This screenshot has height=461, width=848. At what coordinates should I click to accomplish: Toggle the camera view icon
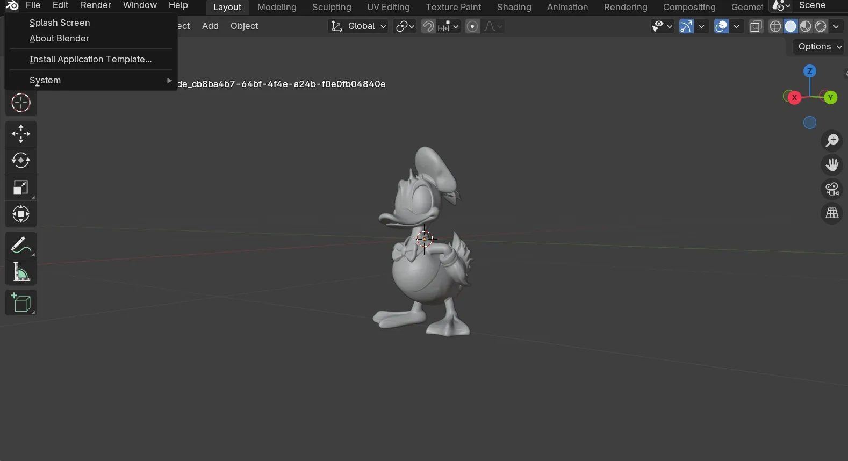click(x=832, y=189)
